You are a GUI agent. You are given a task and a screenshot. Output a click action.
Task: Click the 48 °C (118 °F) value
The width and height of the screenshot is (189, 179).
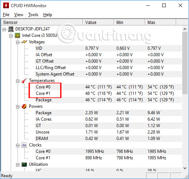point(99,93)
